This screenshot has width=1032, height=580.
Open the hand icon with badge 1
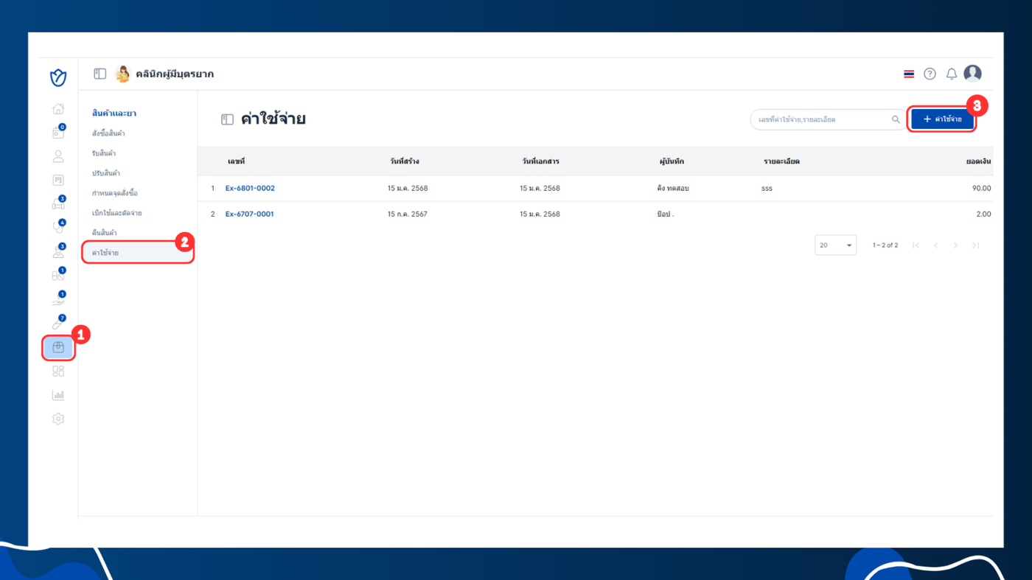pyautogui.click(x=58, y=299)
